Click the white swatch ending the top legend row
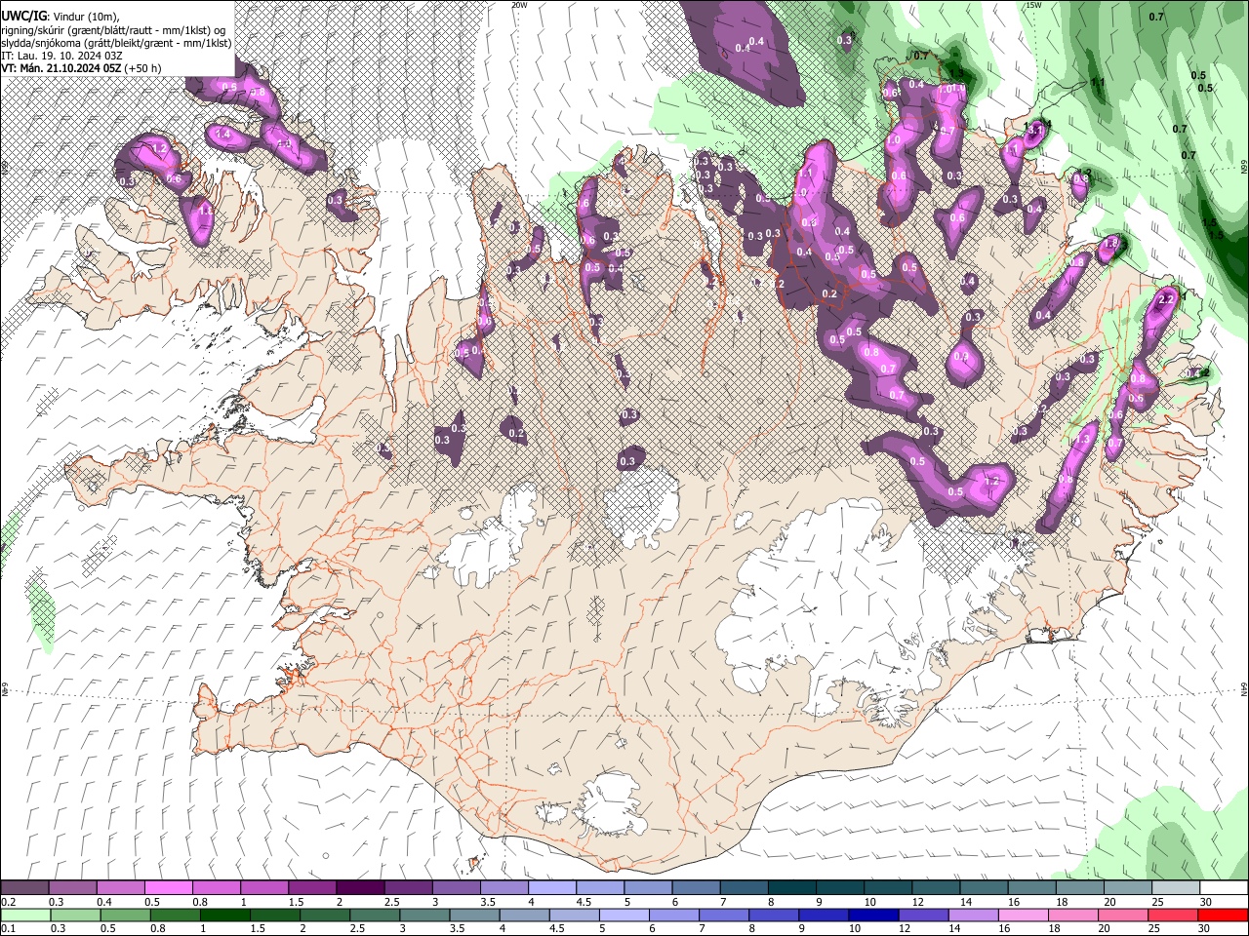This screenshot has height=936, width=1249. (x=1224, y=888)
